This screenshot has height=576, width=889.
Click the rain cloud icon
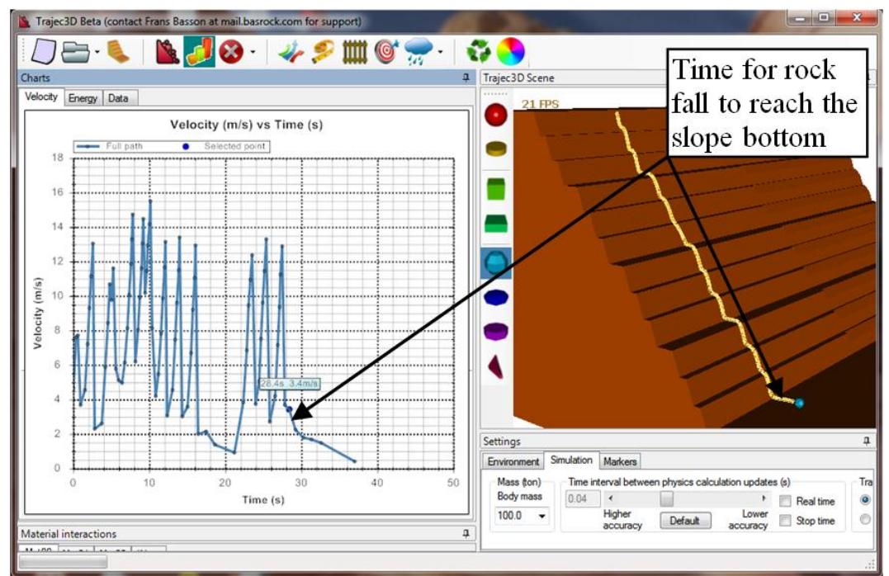[x=418, y=52]
